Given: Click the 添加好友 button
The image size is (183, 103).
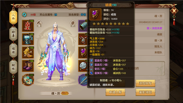Looking at the screenshot, I should 145,83.
